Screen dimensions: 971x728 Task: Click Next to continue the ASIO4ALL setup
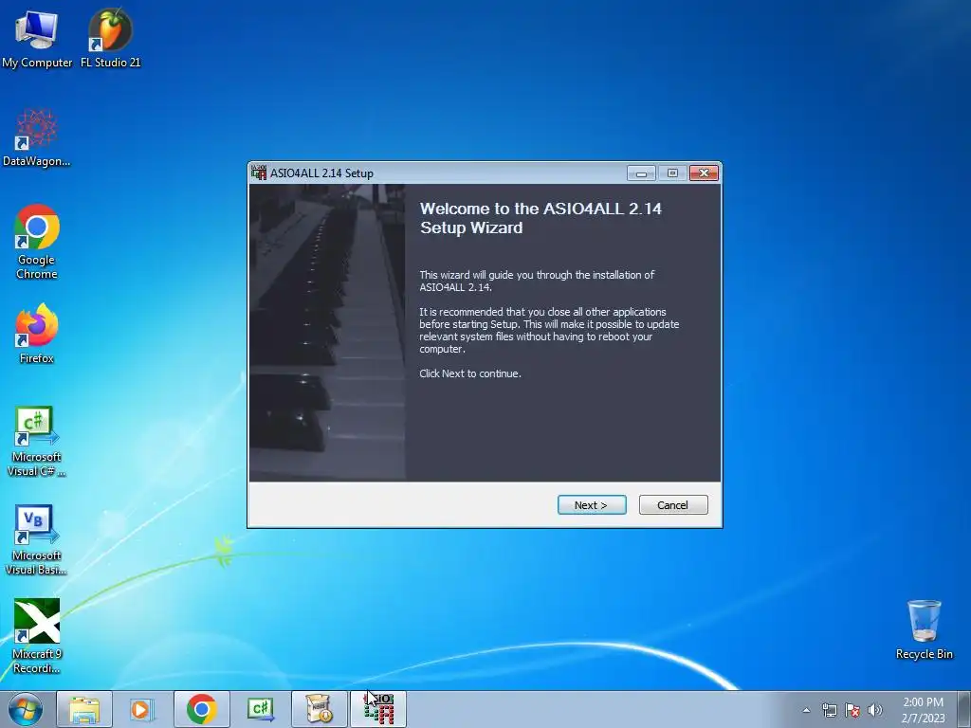(x=592, y=505)
